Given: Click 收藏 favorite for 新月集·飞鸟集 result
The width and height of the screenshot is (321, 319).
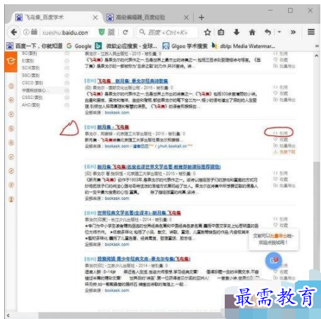Looking at the screenshot, I should tap(280, 140).
